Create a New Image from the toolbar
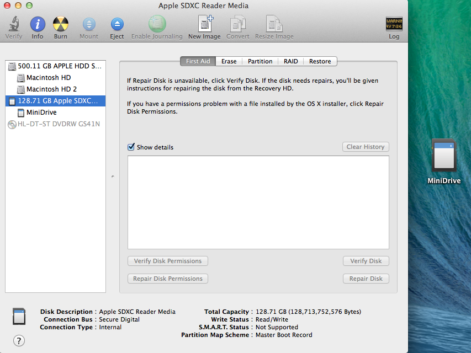Image resolution: width=471 pixels, height=353 pixels. click(205, 23)
